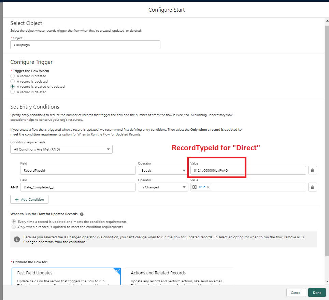Open the Is Changed operator dropdown

click(x=163, y=187)
